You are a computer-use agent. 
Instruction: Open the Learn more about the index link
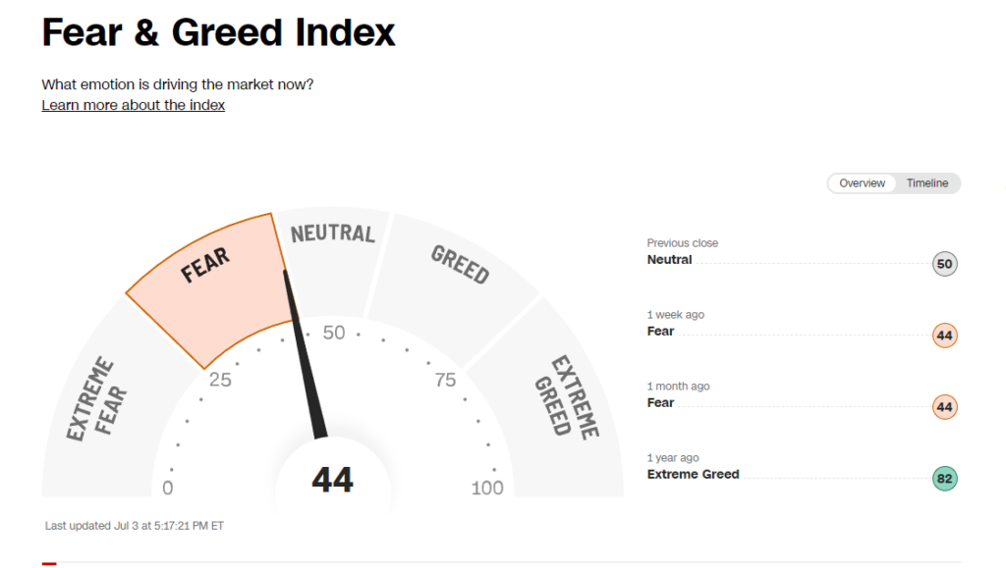pyautogui.click(x=133, y=105)
